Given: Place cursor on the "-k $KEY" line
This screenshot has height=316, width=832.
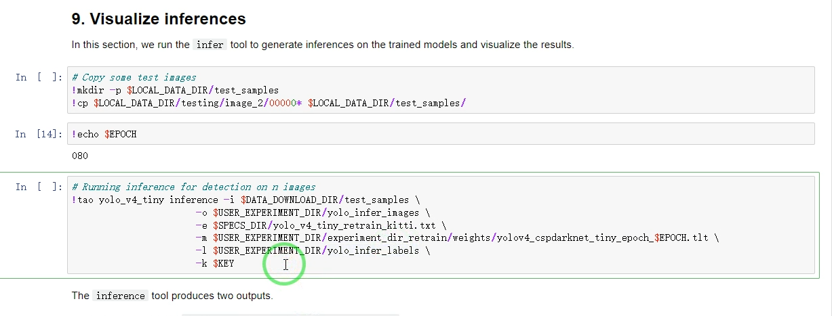Looking at the screenshot, I should 214,263.
